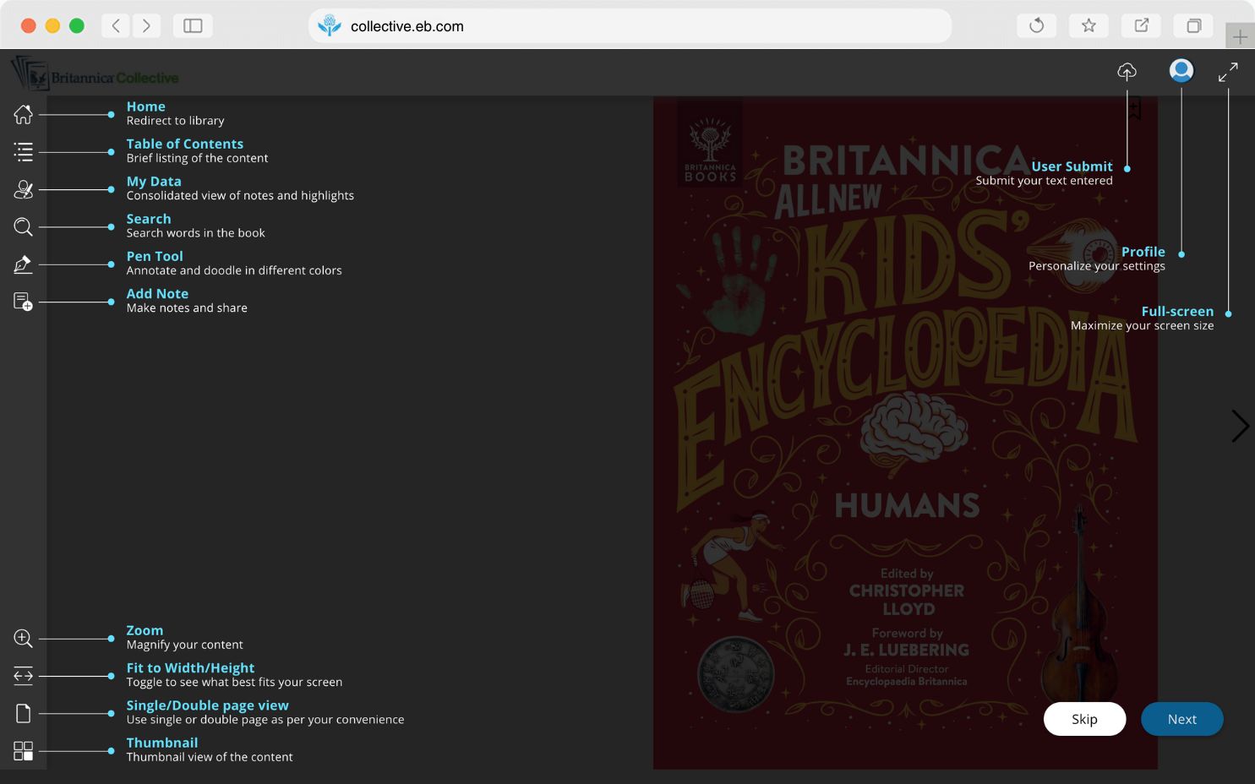This screenshot has height=784, width=1255.
Task: Click the Search magnifier in the sidebar
Action: pyautogui.click(x=23, y=227)
